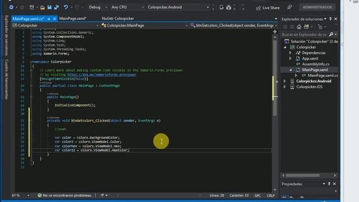Image resolution: width=359 pixels, height=202 pixels.
Task: Close the Explorador de soluciones panel
Action: click(x=335, y=19)
